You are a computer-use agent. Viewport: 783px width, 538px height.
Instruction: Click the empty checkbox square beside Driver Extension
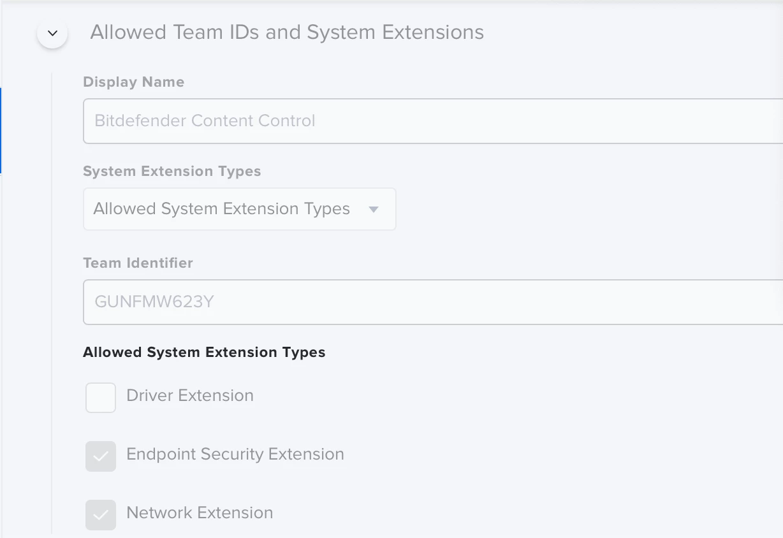(x=101, y=398)
